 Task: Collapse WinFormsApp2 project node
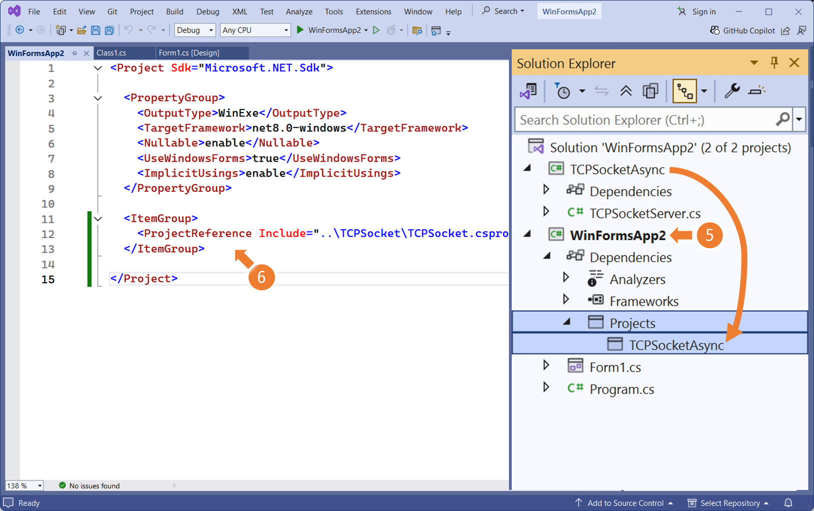(x=527, y=234)
